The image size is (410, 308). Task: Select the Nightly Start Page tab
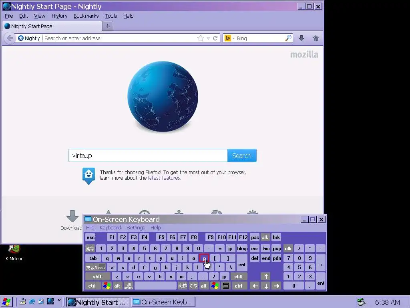(x=52, y=26)
